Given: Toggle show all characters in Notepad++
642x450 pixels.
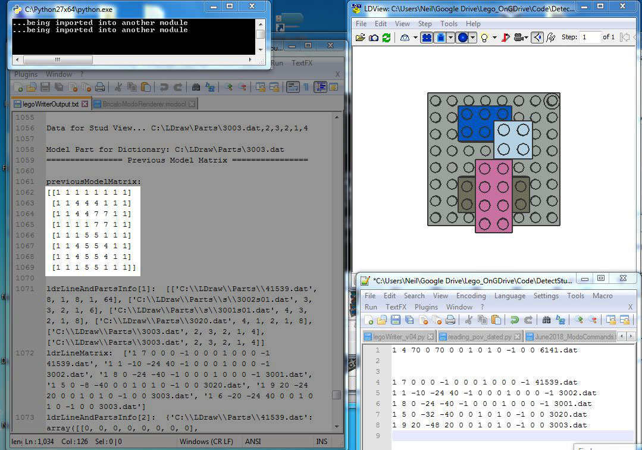Looking at the screenshot, I should pos(306,86).
